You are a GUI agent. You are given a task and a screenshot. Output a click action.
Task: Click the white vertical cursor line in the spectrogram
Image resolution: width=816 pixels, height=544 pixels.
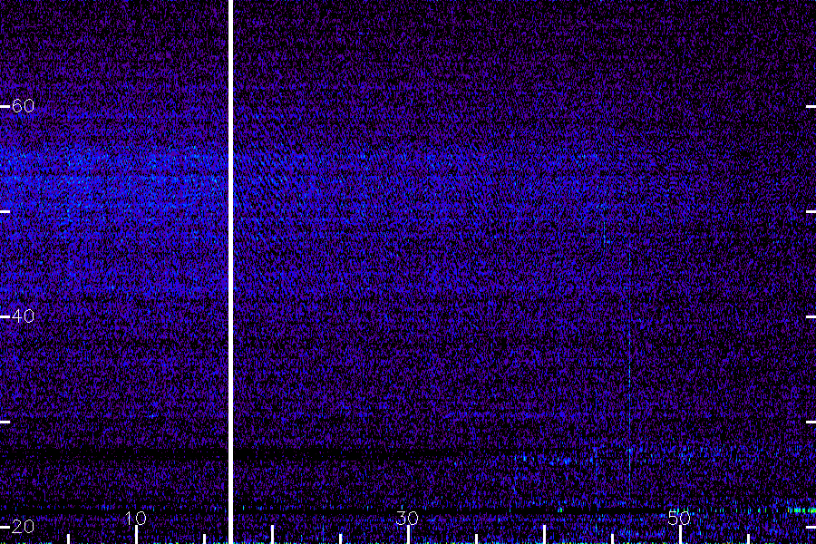pyautogui.click(x=230, y=272)
